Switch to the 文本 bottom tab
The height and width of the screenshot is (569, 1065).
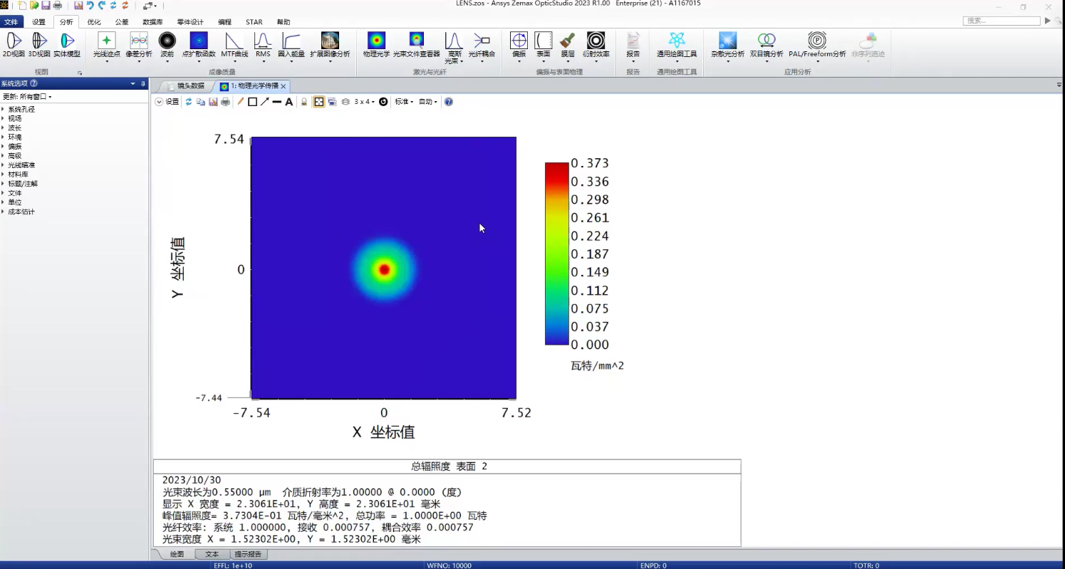212,554
